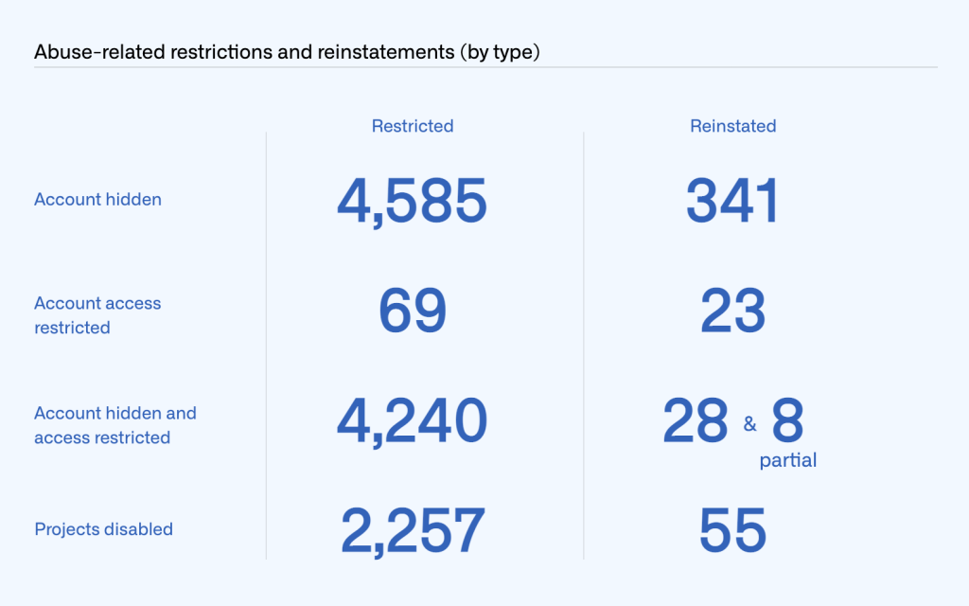Viewport: 969px width, 606px height.
Task: Click the vertical divider left of Restricted column
Action: click(x=266, y=346)
